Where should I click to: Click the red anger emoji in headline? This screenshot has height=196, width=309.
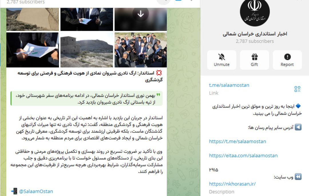coord(159,73)
